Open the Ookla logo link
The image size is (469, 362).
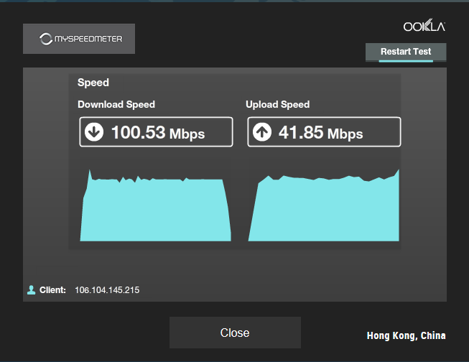click(x=424, y=25)
